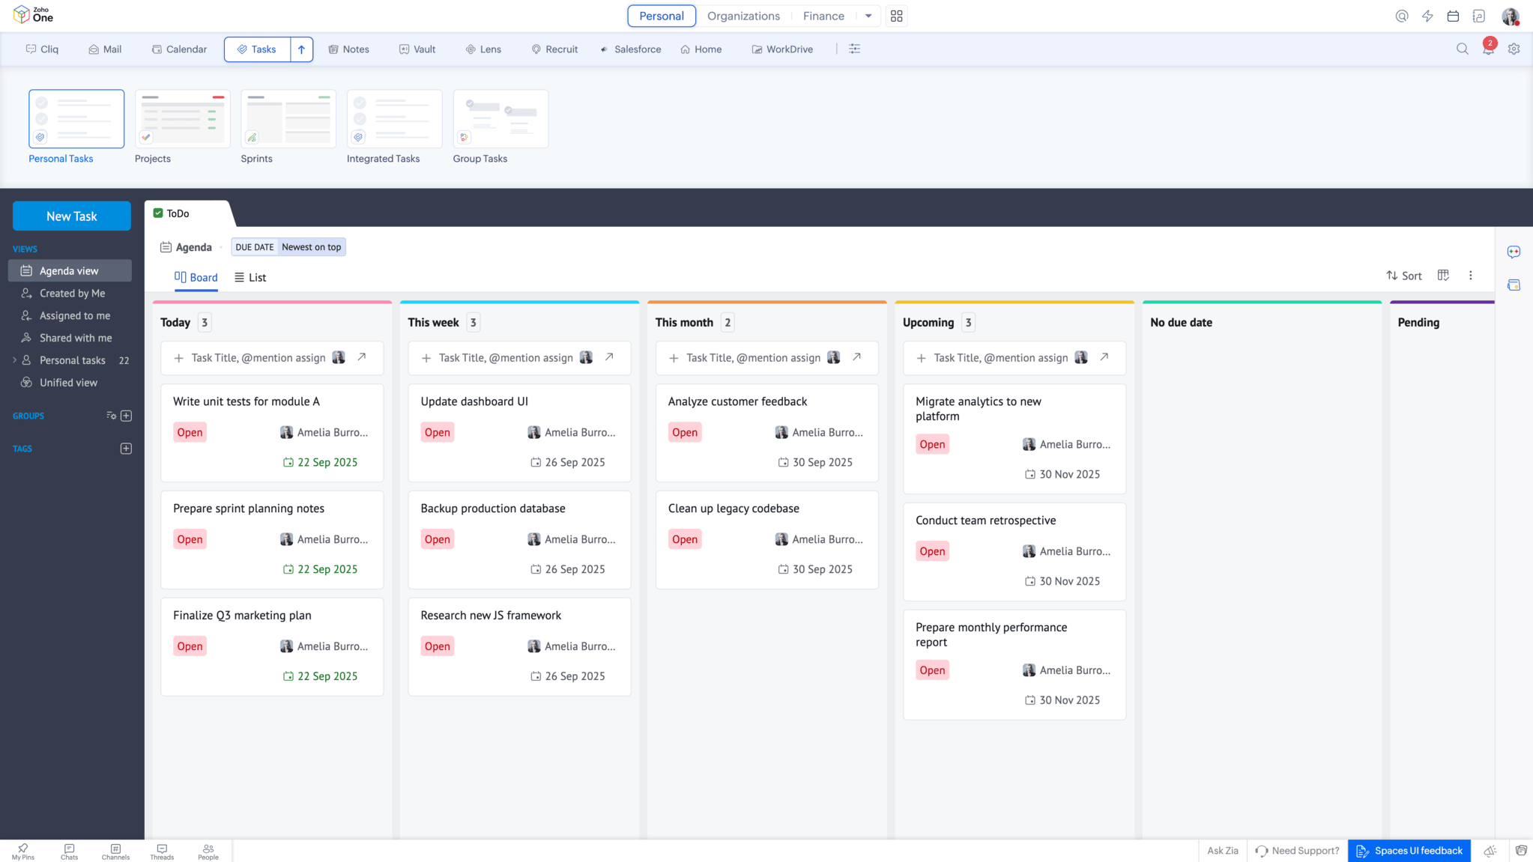Open My Pins in bottom bar
The image size is (1533, 862).
click(x=22, y=852)
